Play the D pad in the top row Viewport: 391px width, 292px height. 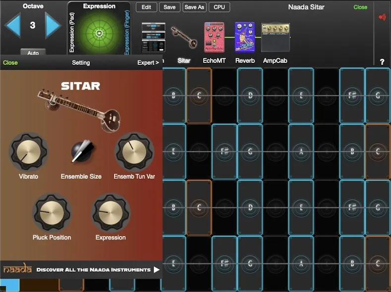point(250,96)
